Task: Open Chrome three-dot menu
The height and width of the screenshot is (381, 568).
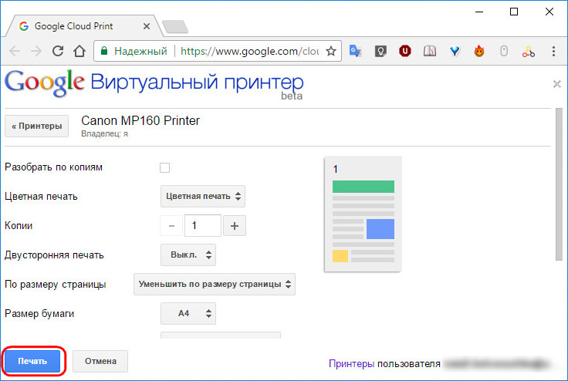Action: (553, 51)
